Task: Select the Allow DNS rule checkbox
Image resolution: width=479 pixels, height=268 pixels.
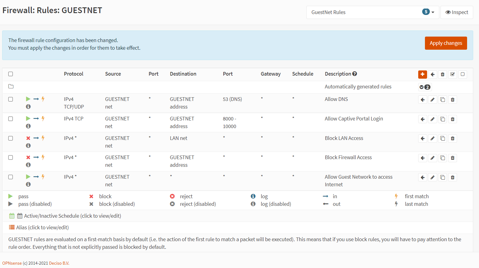Action: 11,99
